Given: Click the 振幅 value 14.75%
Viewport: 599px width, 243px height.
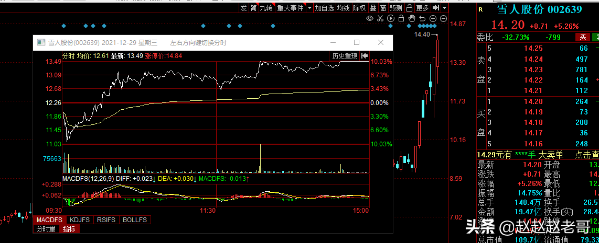Looking at the screenshot, I should pyautogui.click(x=529, y=193).
